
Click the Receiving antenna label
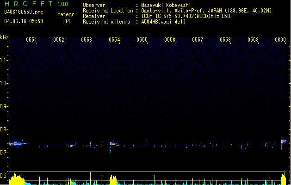[106, 22]
